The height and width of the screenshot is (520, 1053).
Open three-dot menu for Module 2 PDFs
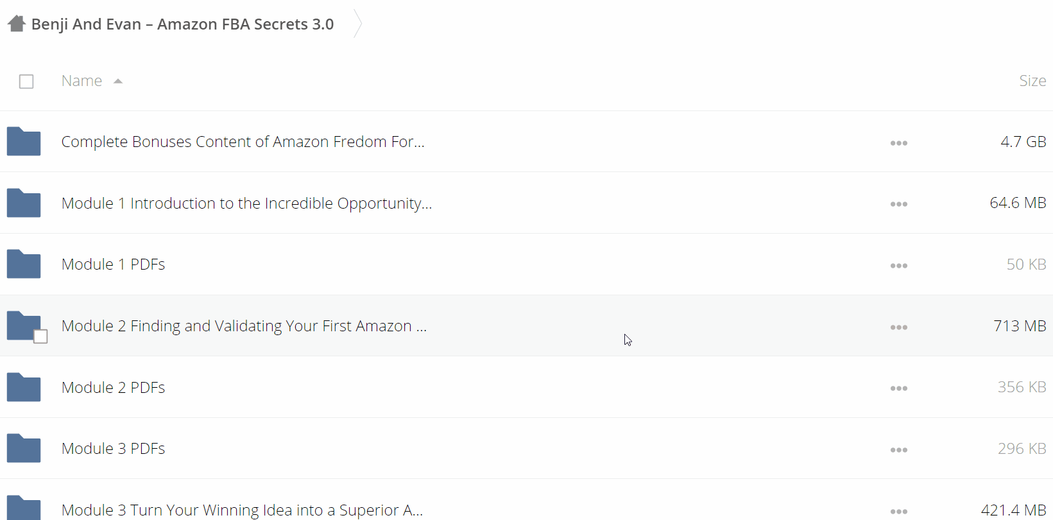(x=898, y=388)
